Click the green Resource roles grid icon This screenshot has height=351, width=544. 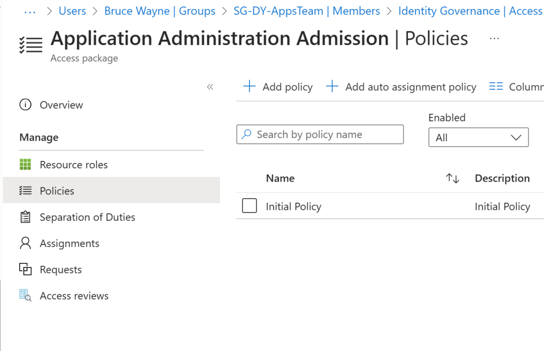pos(25,165)
